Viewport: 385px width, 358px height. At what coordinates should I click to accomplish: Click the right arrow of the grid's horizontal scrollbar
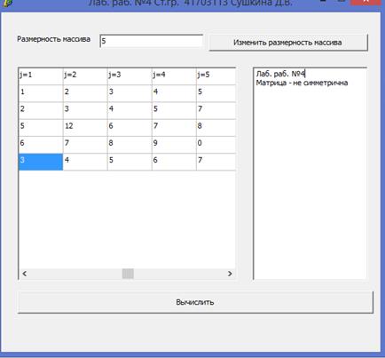coord(230,274)
